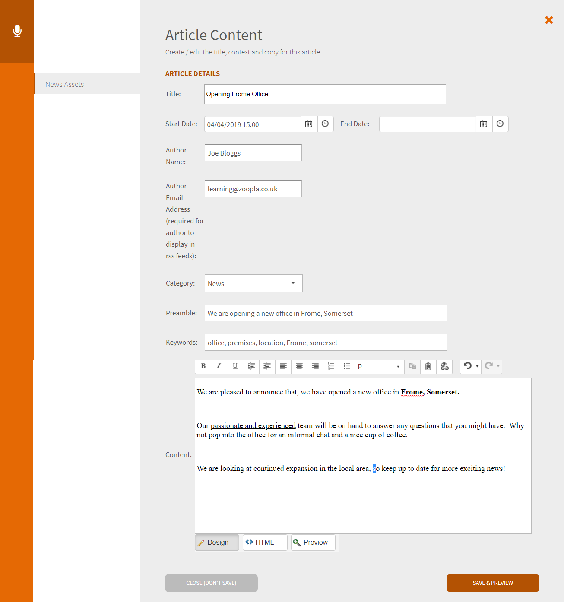Click the underlined 'passionate and experienced' text
The image size is (564, 603).
click(253, 425)
